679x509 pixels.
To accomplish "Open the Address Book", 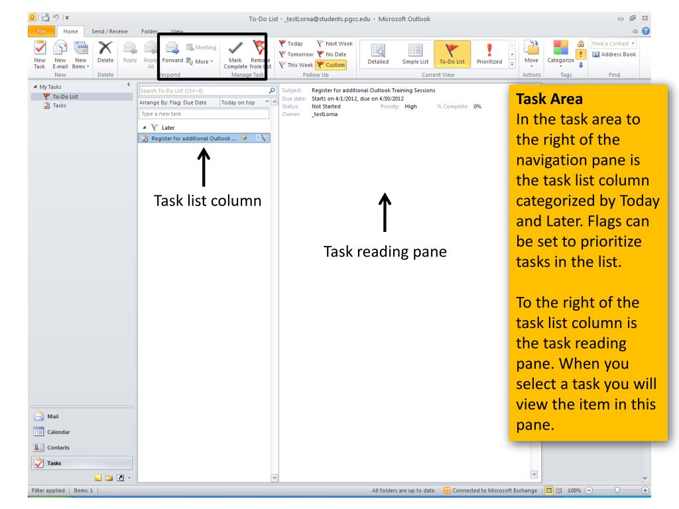I will click(x=614, y=54).
